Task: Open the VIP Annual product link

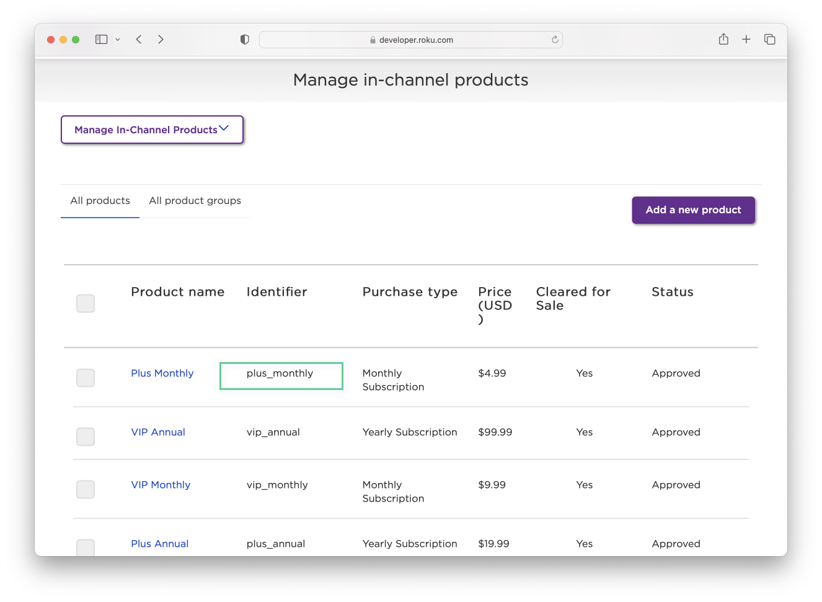Action: coord(158,432)
